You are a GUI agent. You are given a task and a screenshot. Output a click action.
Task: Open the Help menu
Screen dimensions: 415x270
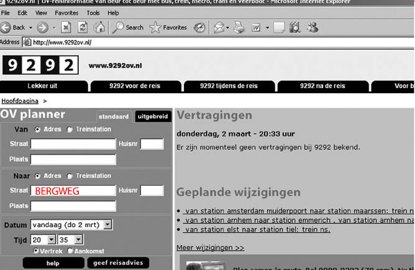tap(113, 13)
